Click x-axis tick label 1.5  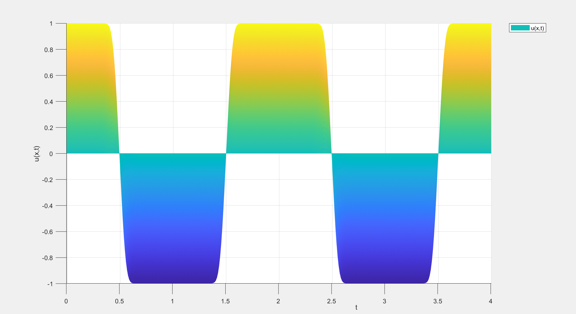tap(225, 301)
